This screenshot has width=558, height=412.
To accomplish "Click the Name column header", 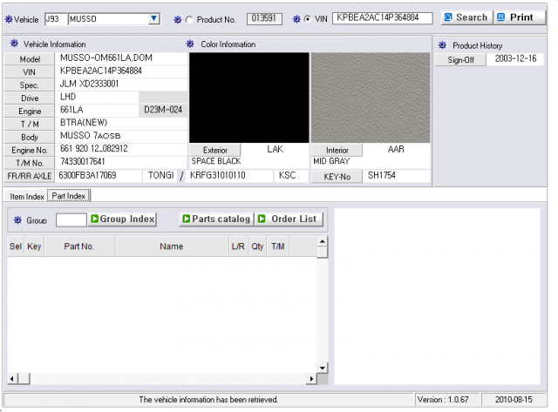I will tap(172, 246).
